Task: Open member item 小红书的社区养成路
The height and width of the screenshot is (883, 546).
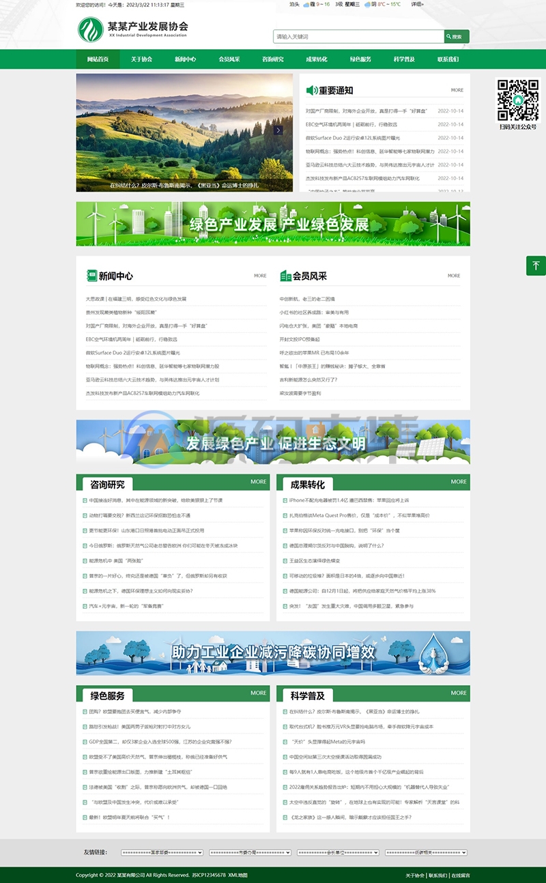Action: coord(314,312)
